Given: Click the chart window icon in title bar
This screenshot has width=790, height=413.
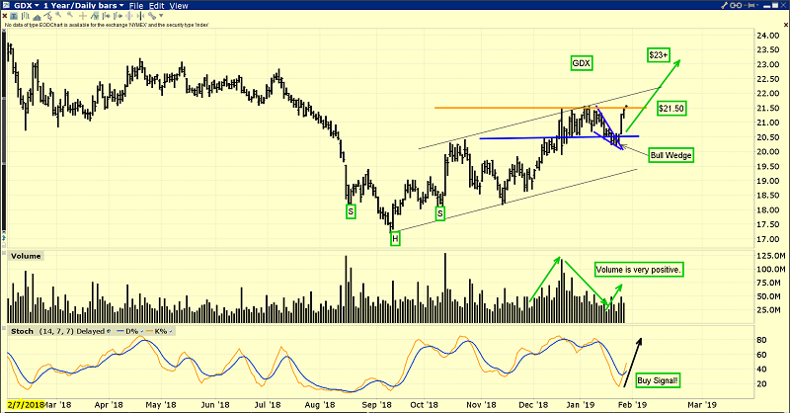Looking at the screenshot, I should 6,6.
